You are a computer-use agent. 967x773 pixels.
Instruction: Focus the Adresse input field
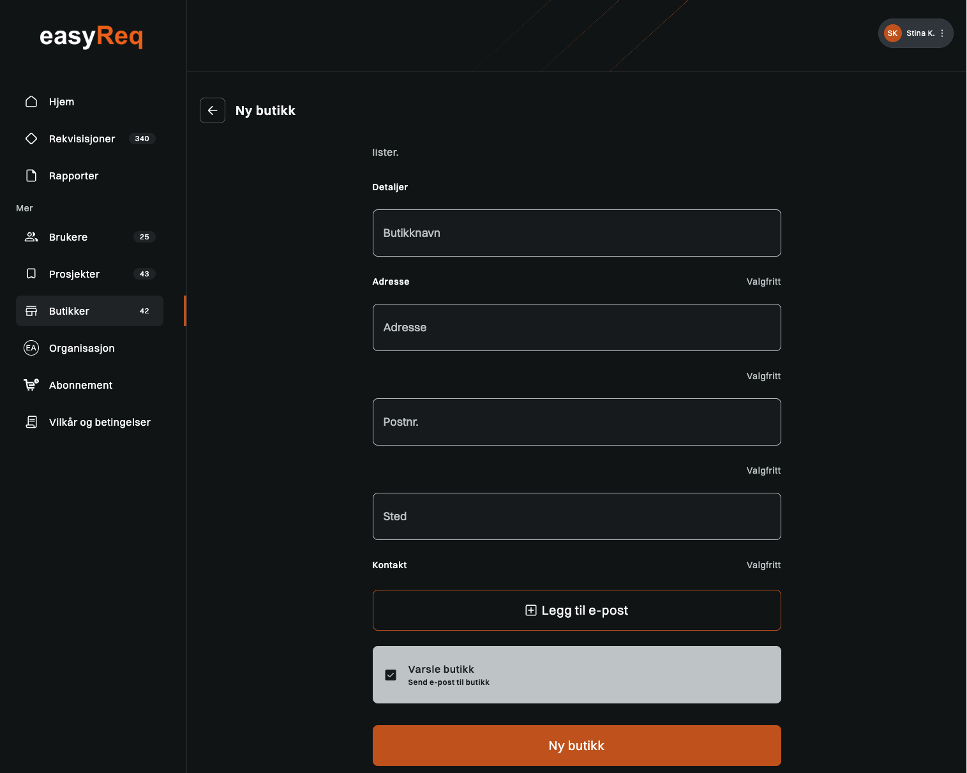[x=577, y=327]
